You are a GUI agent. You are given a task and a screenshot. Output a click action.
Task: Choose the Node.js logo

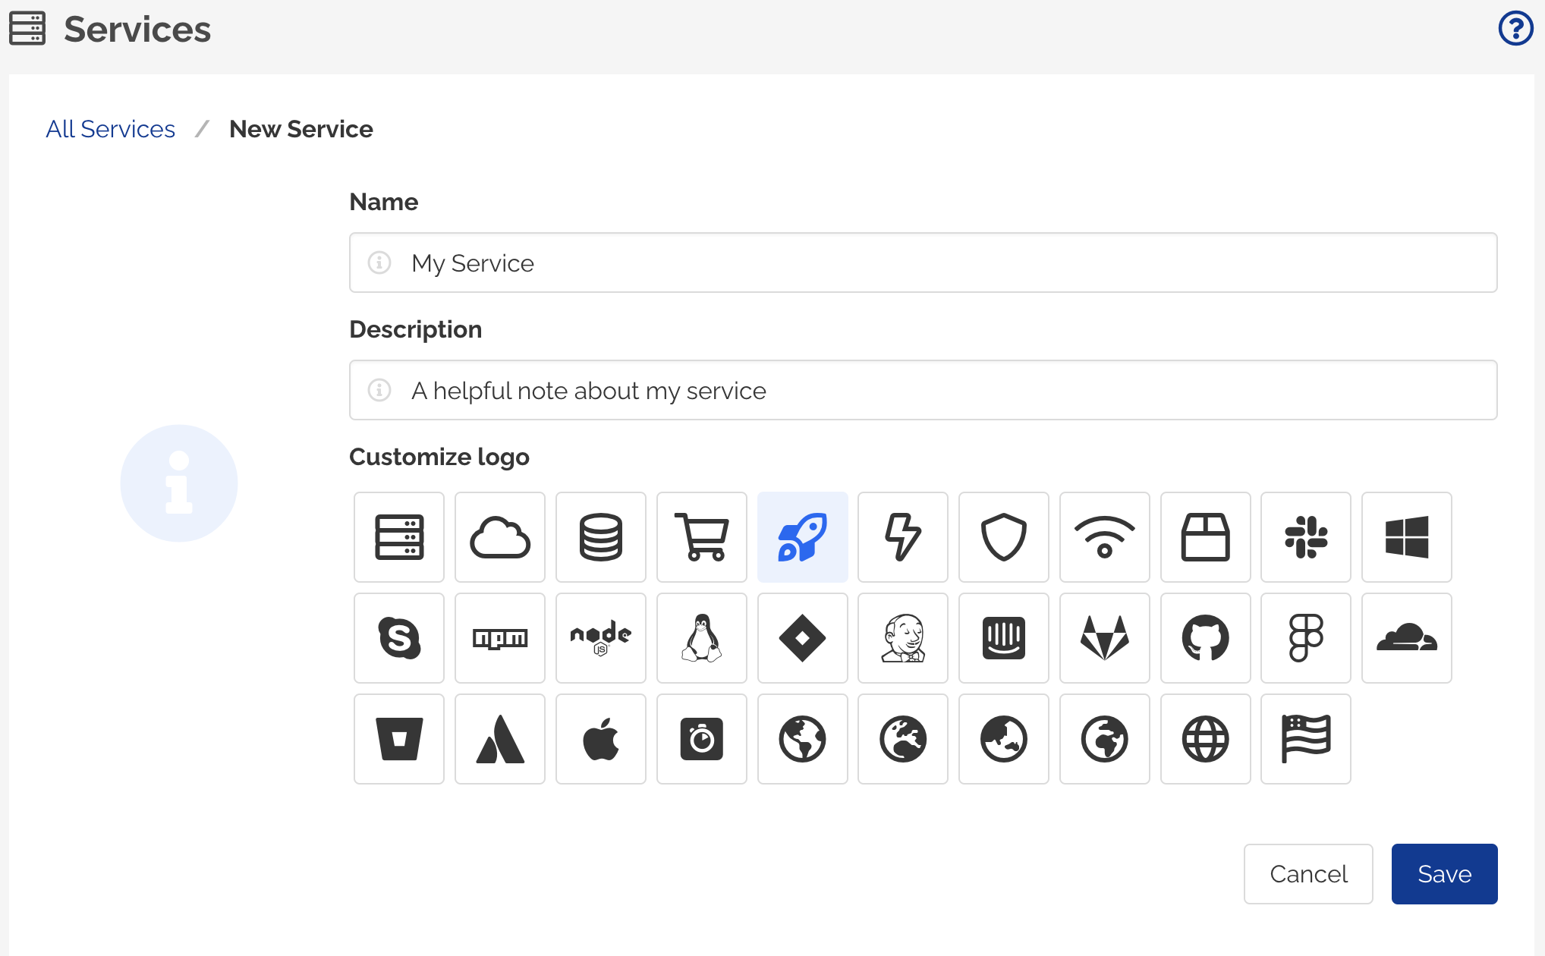click(x=600, y=638)
